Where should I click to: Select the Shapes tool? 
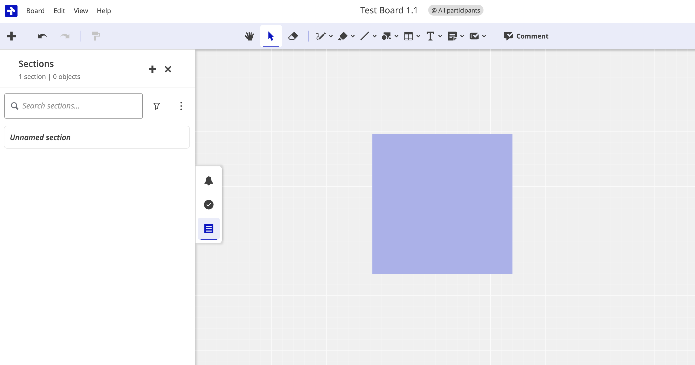[x=386, y=36]
